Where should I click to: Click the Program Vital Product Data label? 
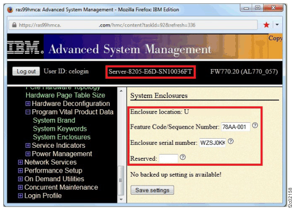tap(73, 112)
